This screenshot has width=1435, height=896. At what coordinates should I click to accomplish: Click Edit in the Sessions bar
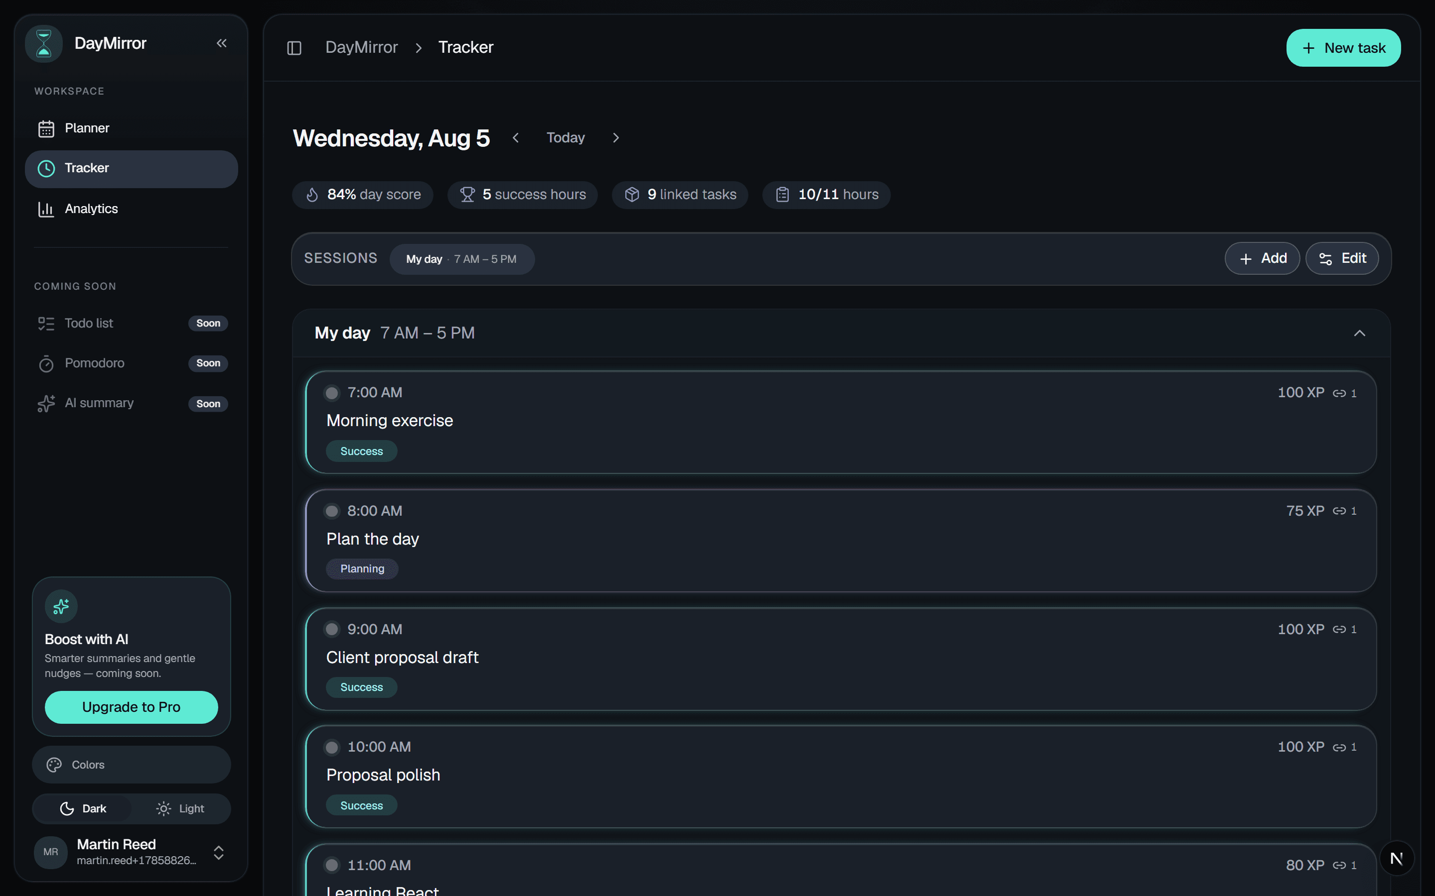(1342, 258)
